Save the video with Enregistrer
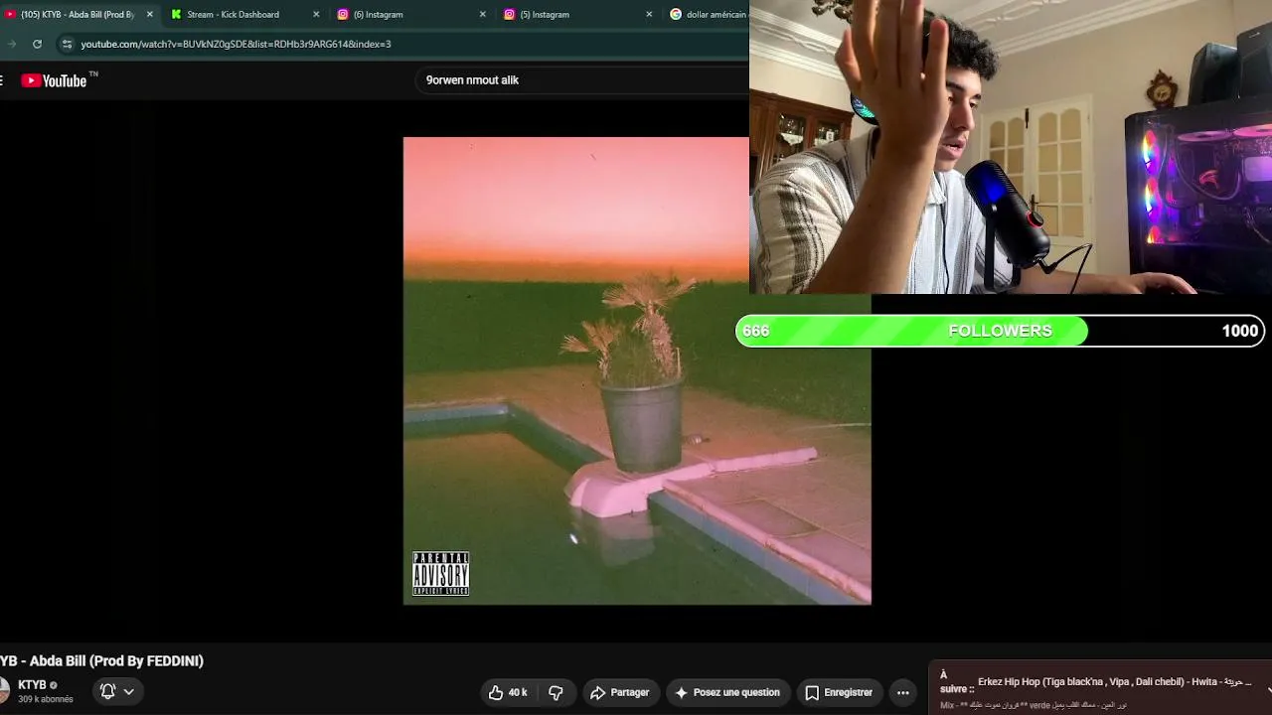This screenshot has width=1272, height=715. [839, 692]
